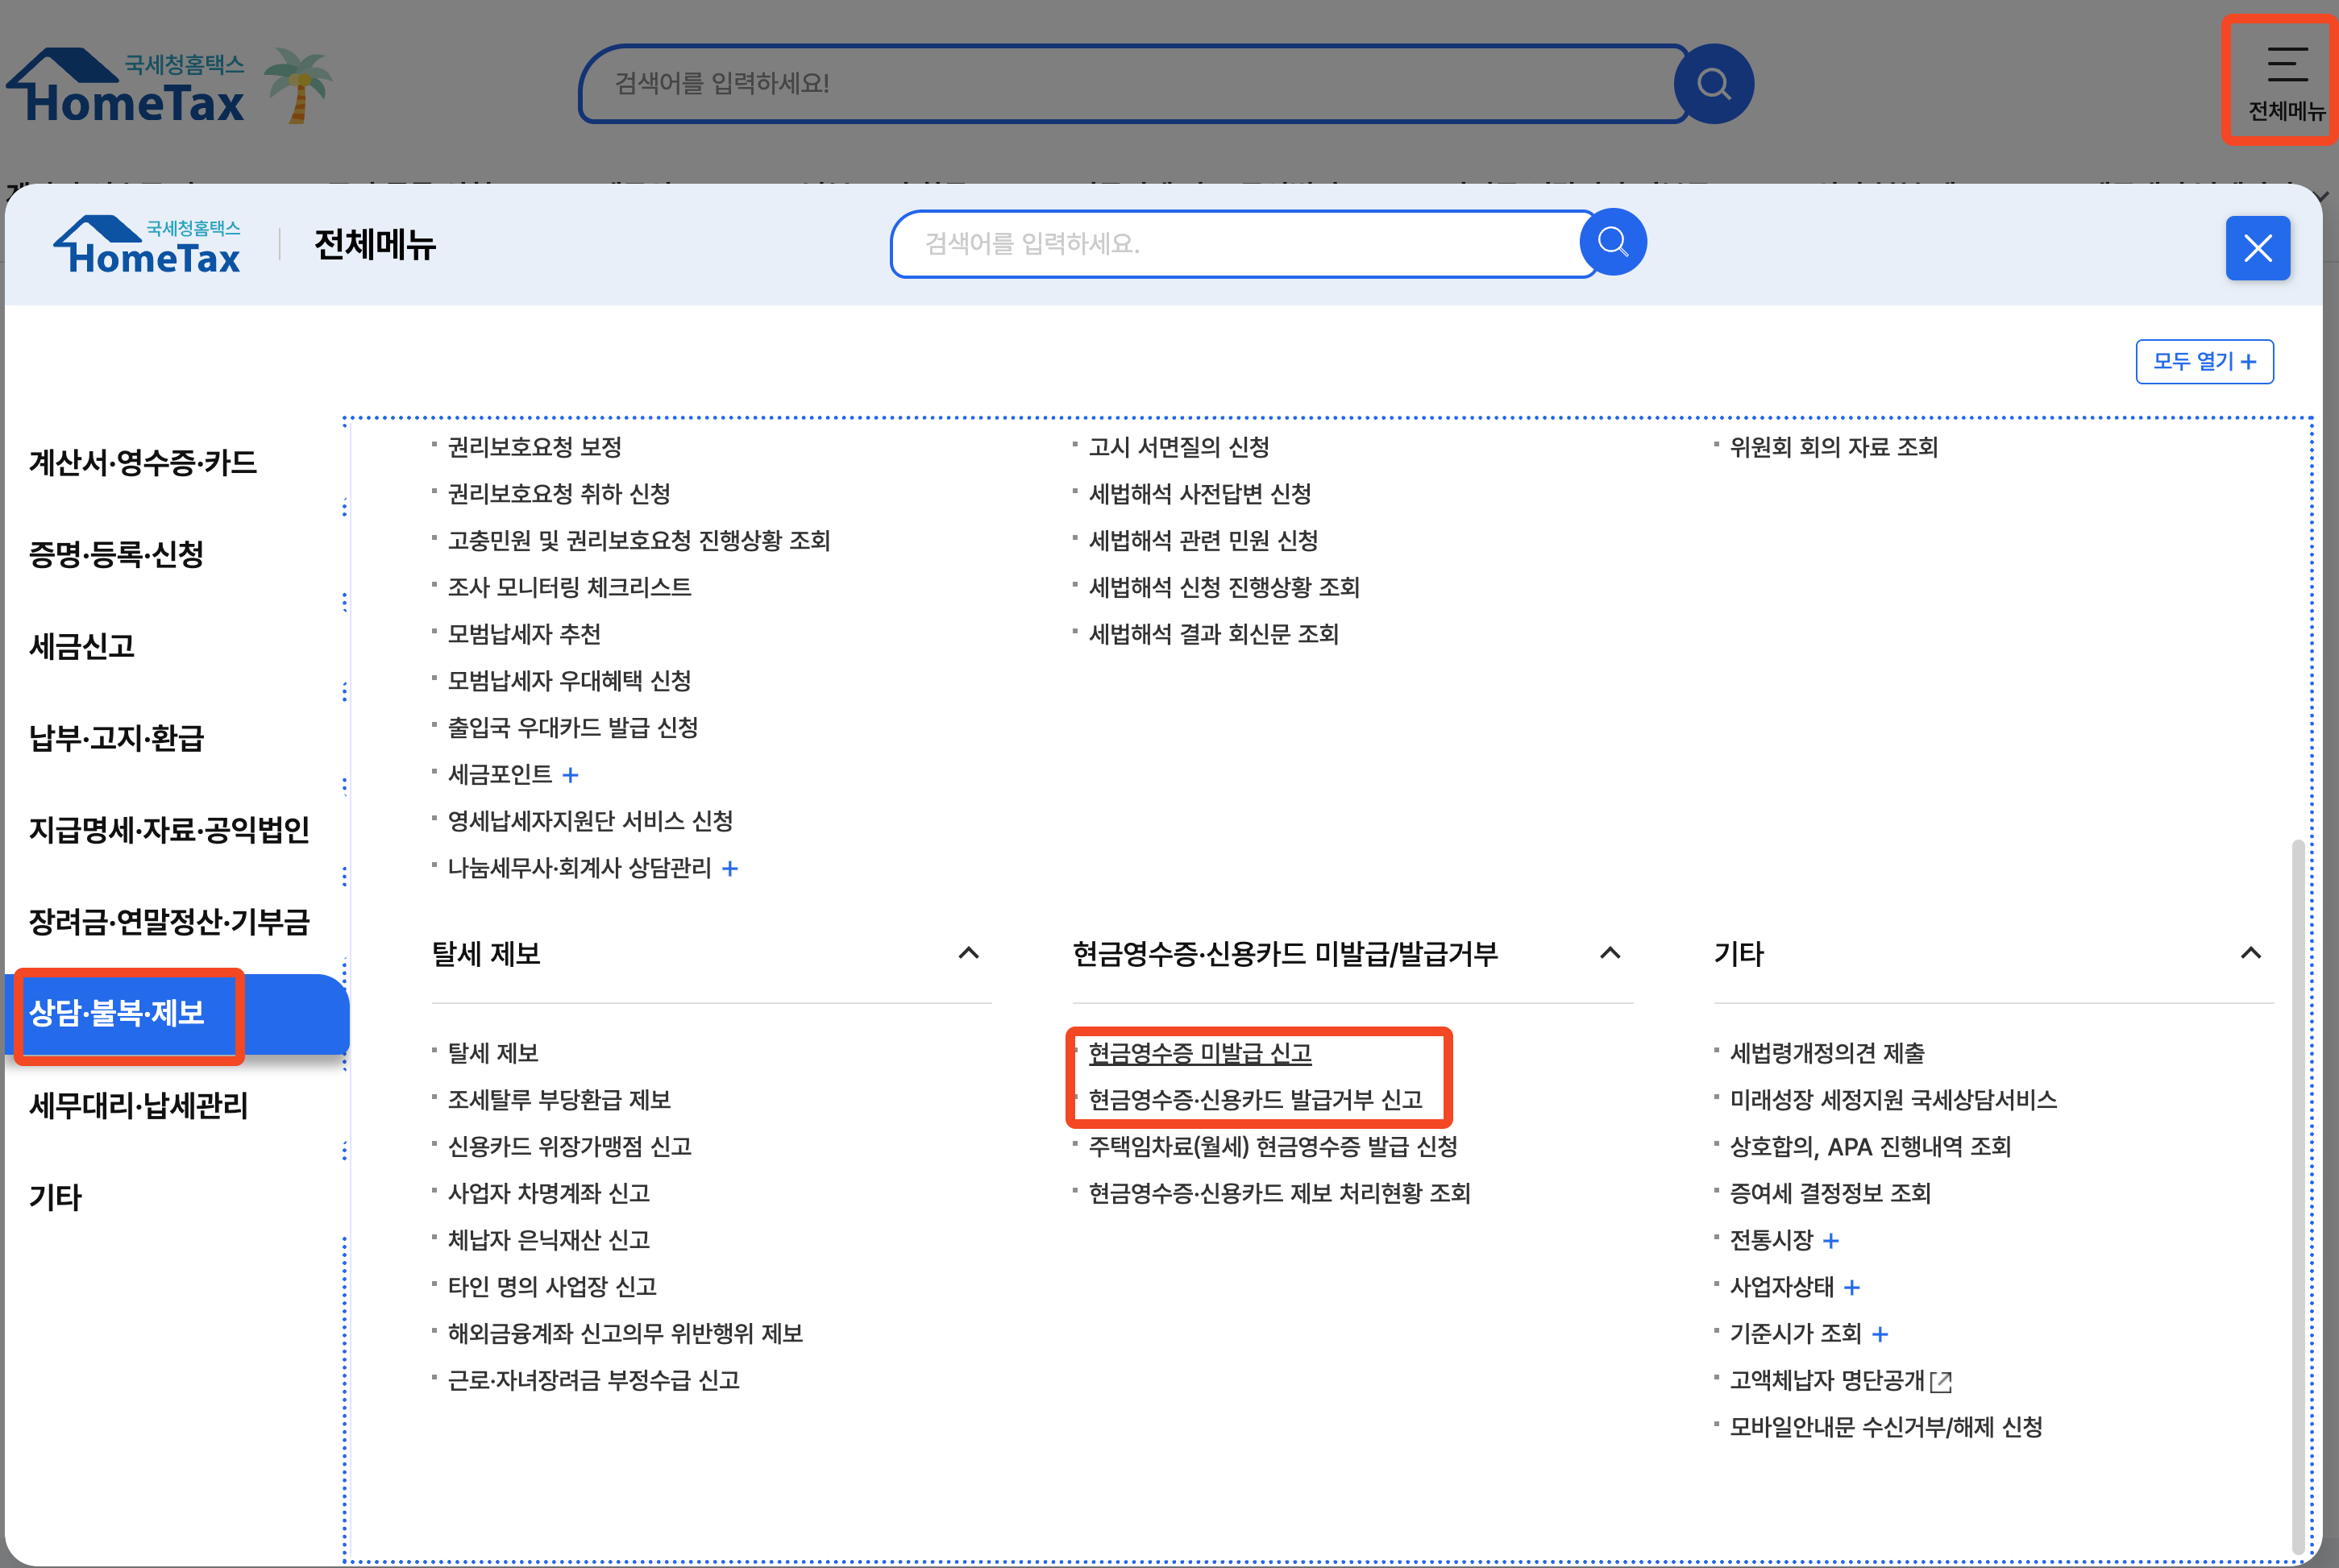Click the search magnifier in 전체메뉴 panel
Image resolution: width=2339 pixels, height=1568 pixels.
[x=1612, y=242]
